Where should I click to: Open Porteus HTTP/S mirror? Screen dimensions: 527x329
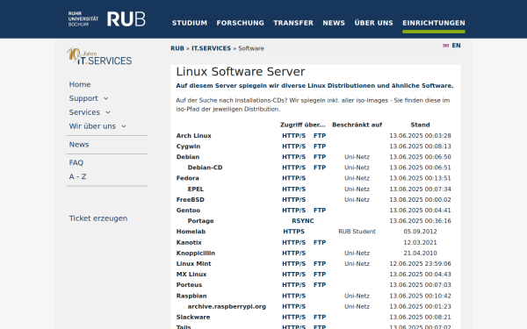coord(293,284)
